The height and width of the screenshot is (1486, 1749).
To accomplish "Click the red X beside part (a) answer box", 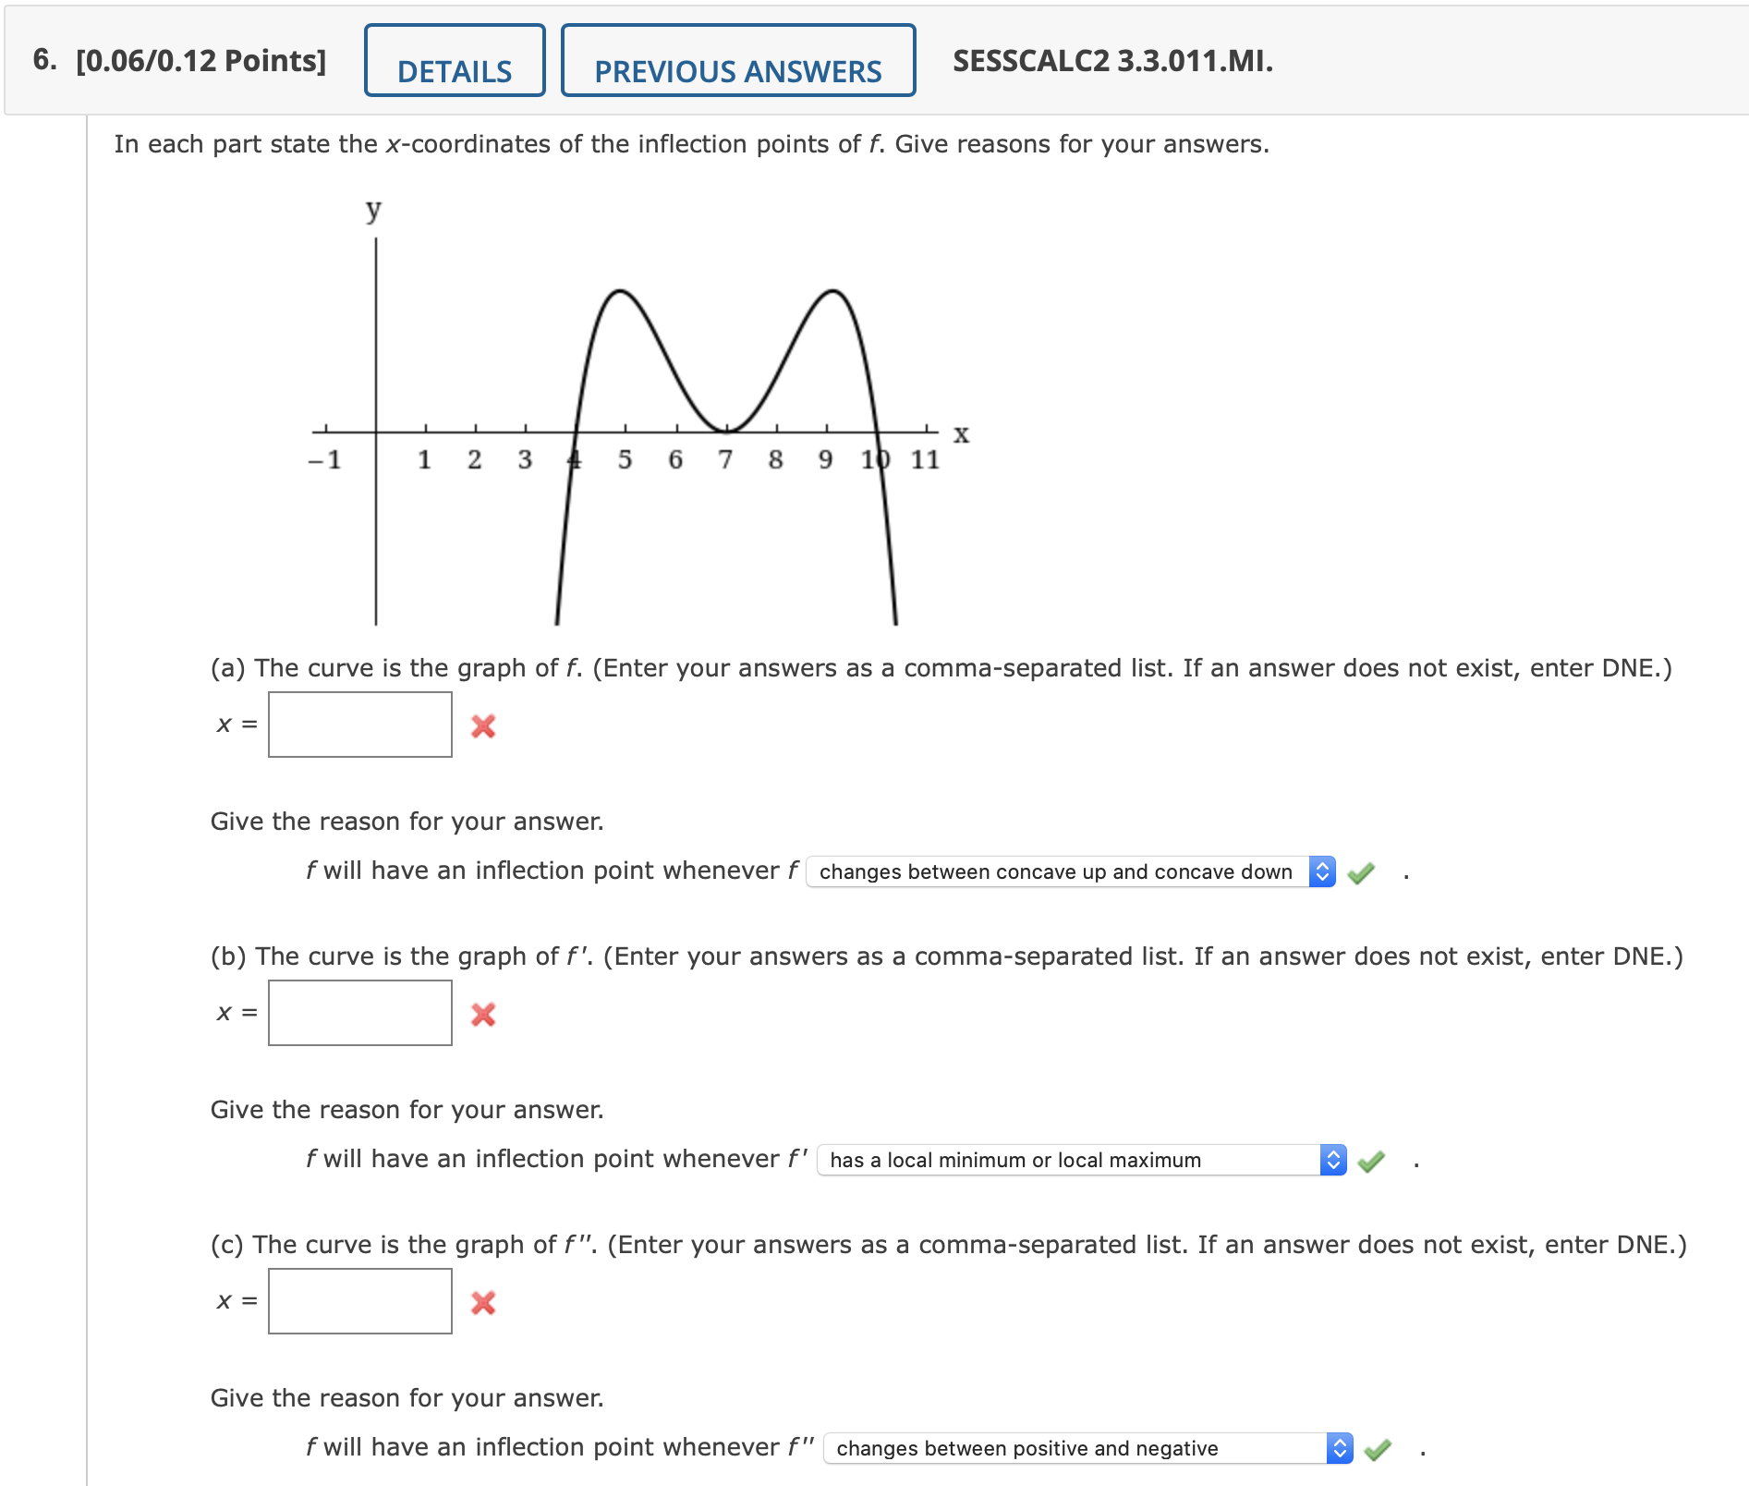I will [484, 729].
